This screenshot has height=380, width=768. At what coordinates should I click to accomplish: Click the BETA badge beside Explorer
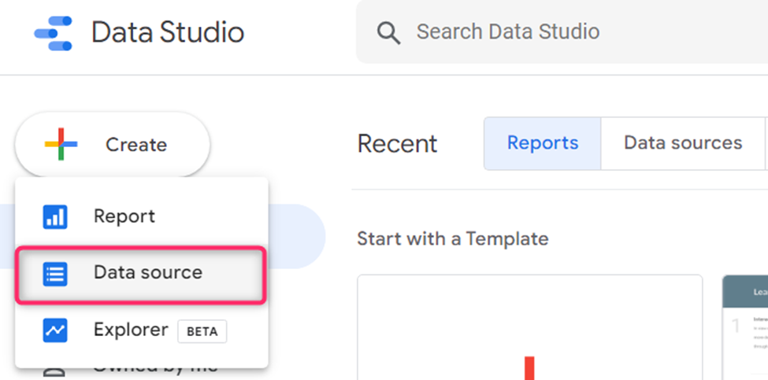(202, 331)
